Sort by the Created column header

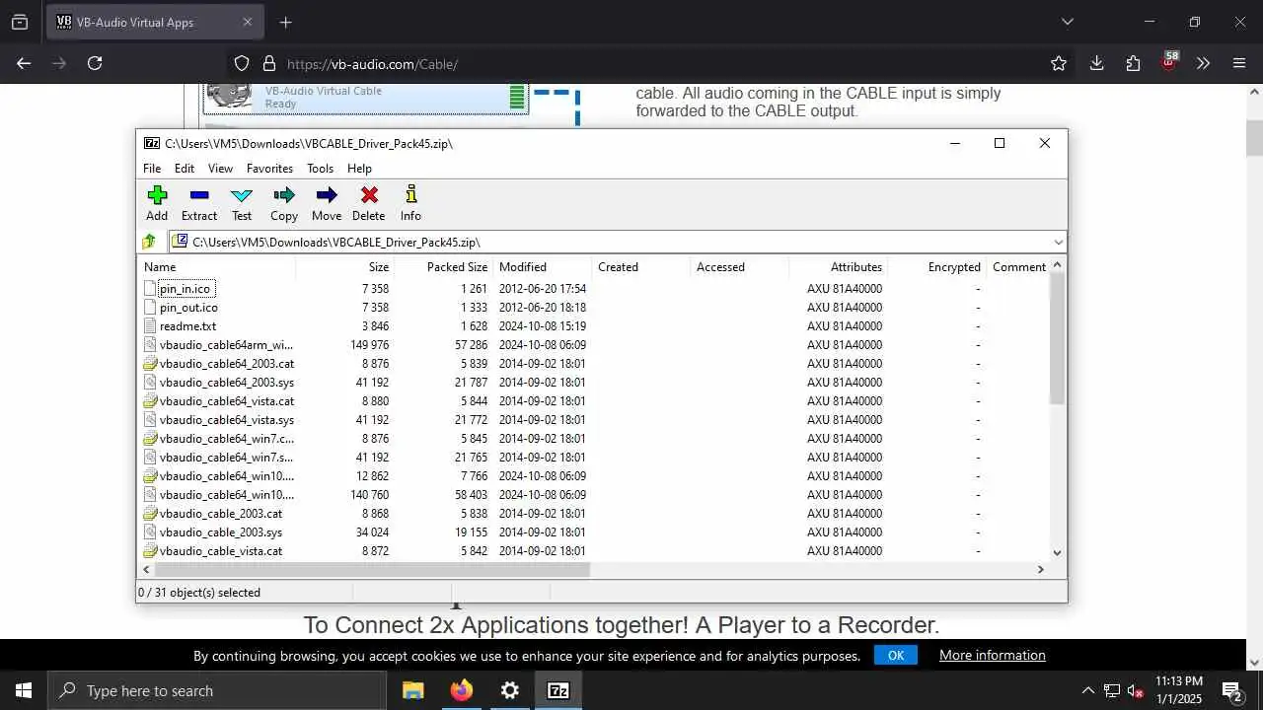[641, 267]
